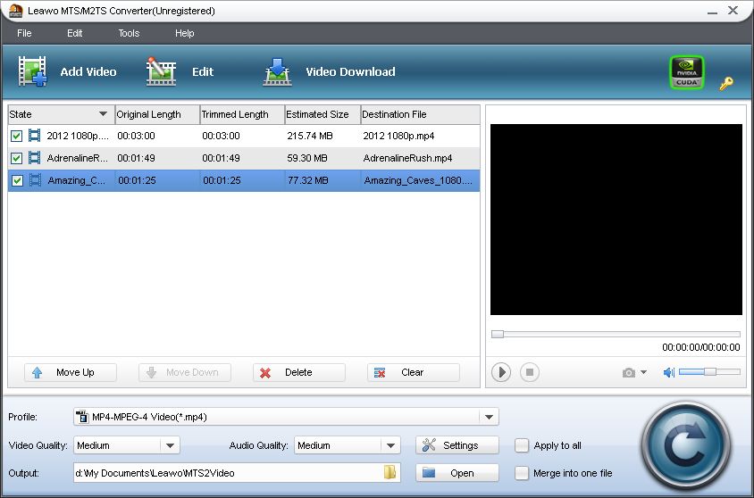Open the State column dropdown arrow
Image resolution: width=754 pixels, height=498 pixels.
103,114
